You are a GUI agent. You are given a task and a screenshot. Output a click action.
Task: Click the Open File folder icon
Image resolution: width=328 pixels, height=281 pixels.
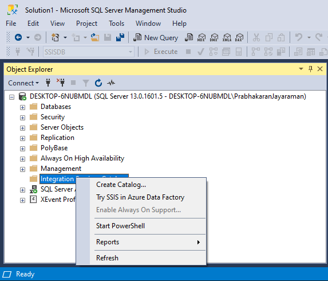tap(95, 37)
